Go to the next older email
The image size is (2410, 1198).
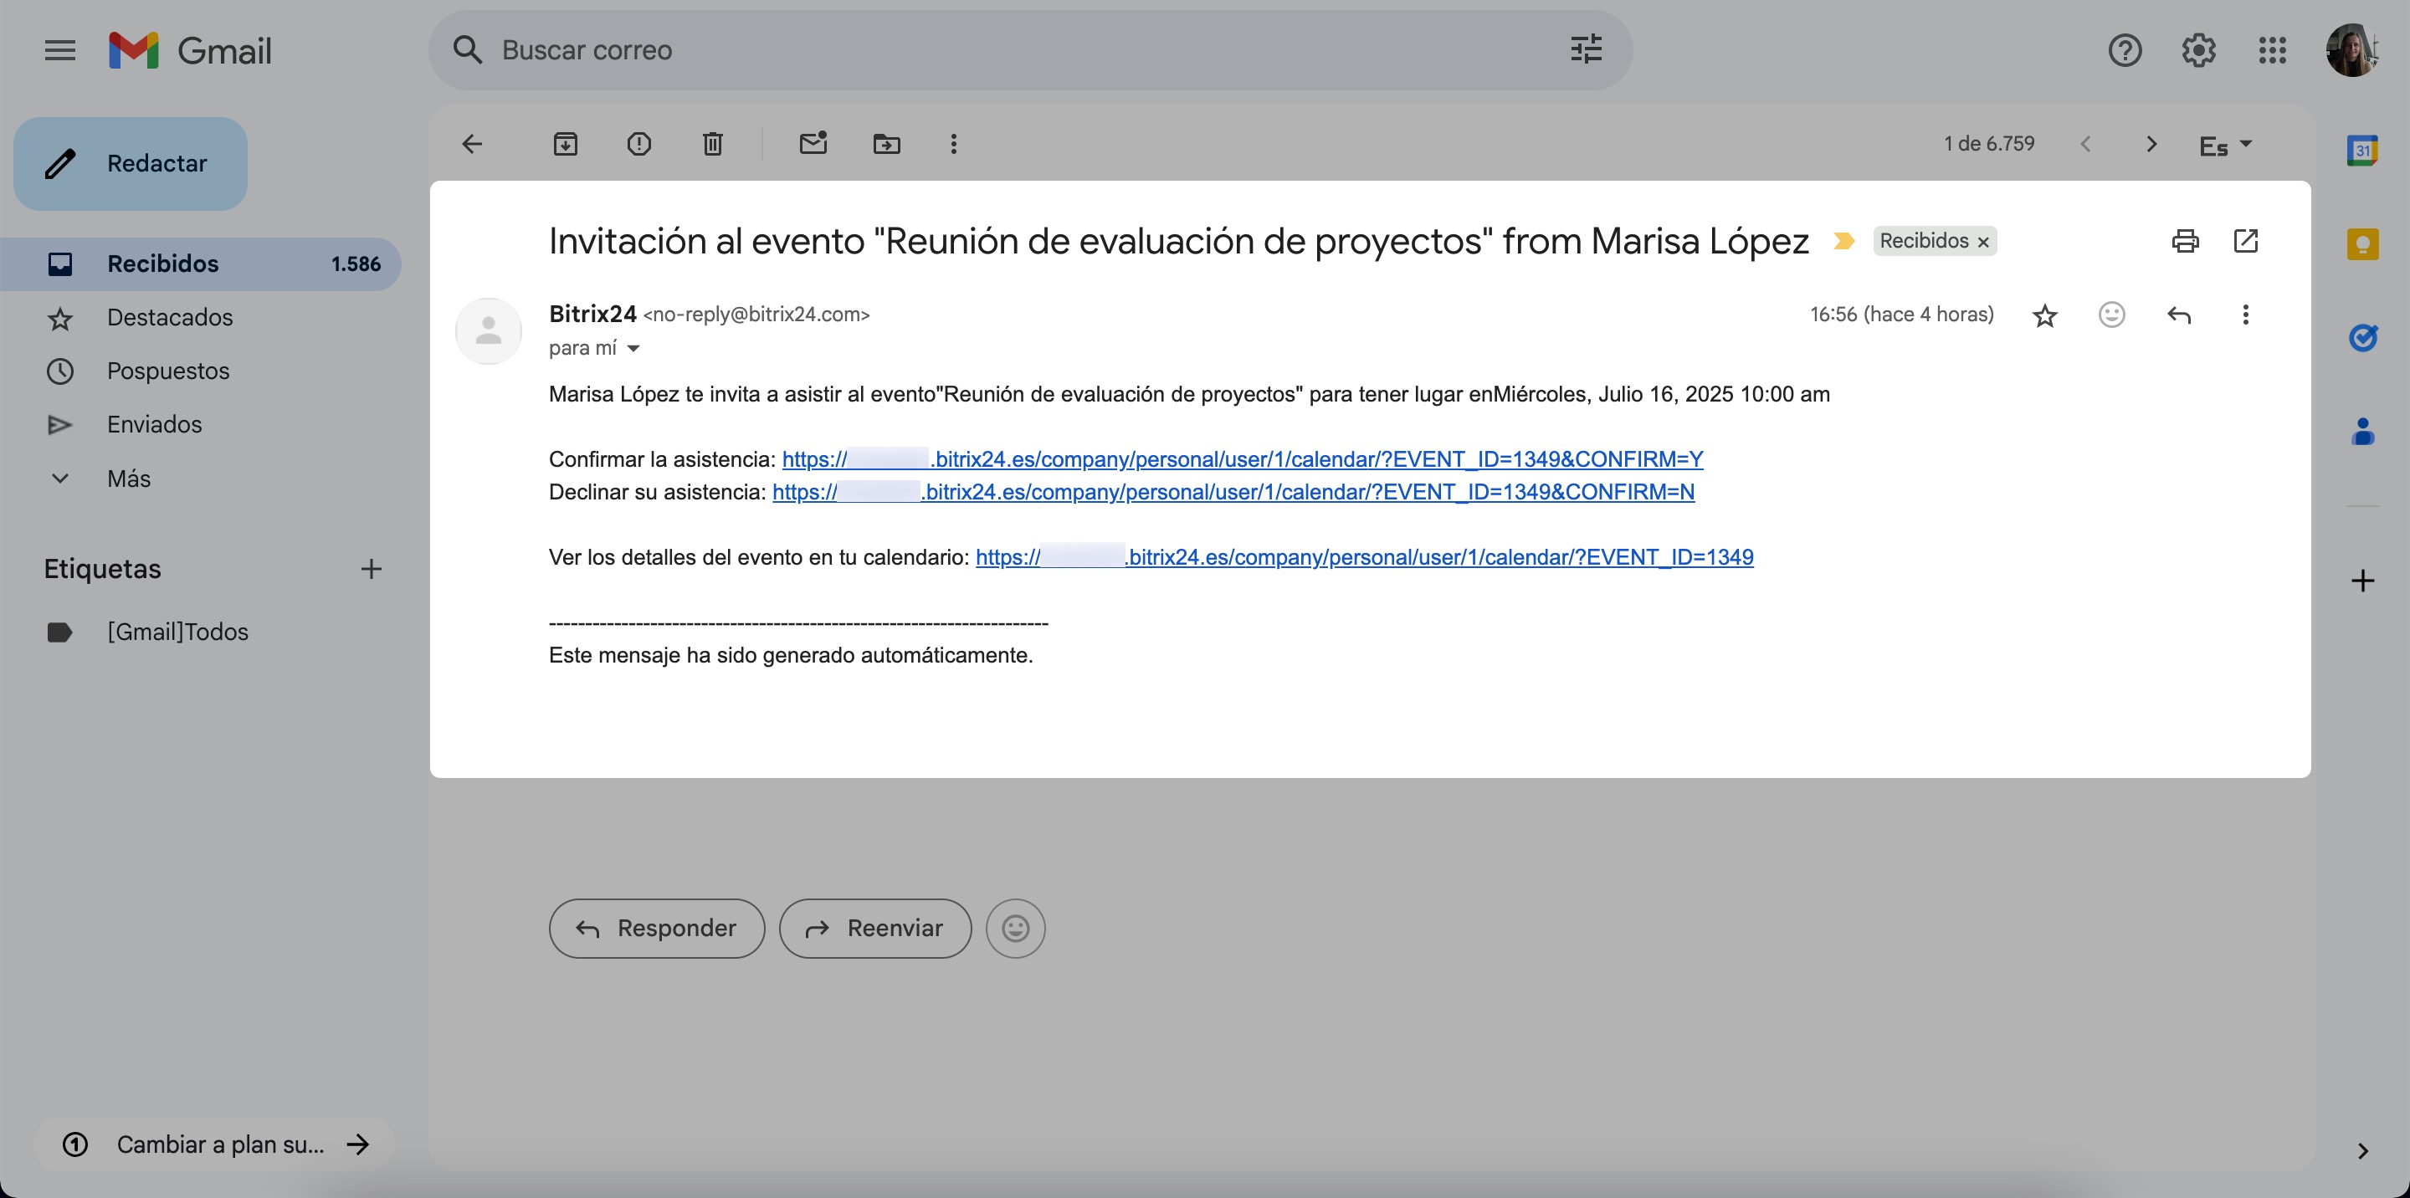2151,144
